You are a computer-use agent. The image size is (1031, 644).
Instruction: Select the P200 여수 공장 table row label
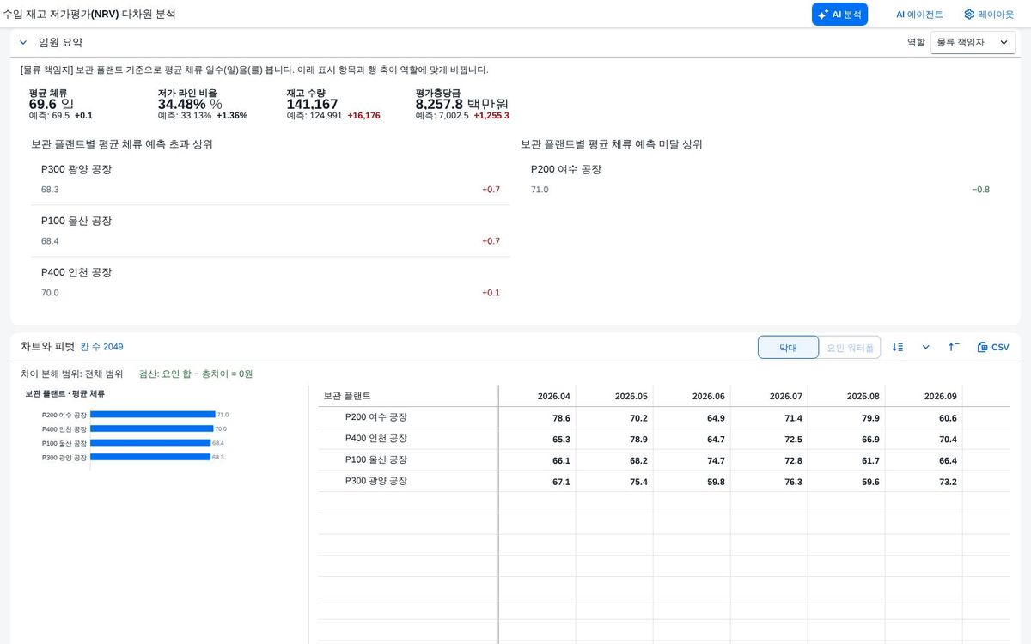[x=375, y=417]
